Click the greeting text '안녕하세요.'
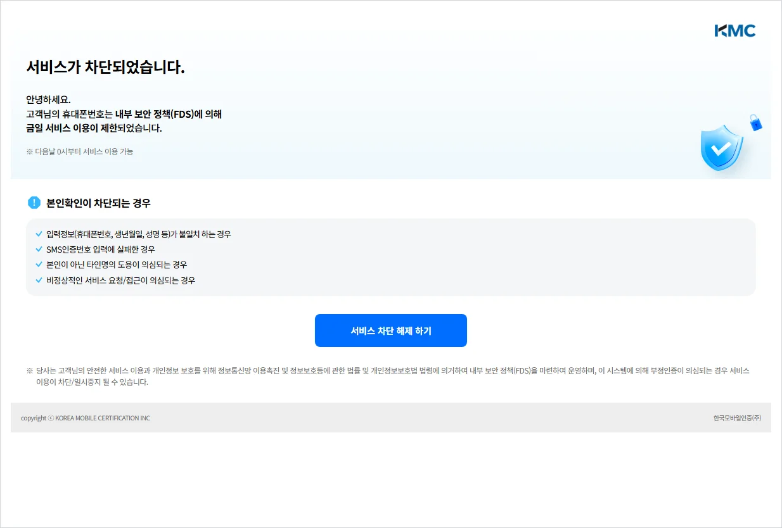The image size is (782, 528). [49, 100]
